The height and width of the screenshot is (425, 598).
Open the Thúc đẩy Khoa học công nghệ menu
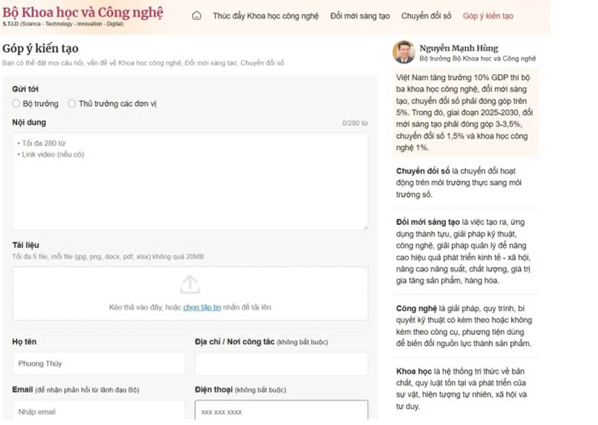pos(266,16)
